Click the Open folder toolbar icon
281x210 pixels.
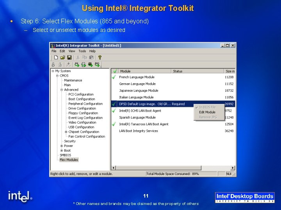[x=62, y=58]
